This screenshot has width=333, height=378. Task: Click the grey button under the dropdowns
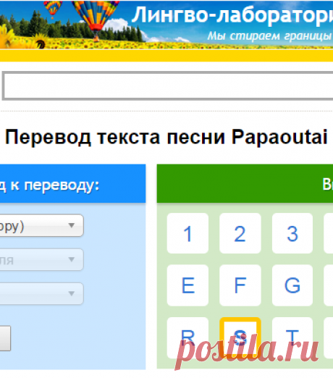click(5, 338)
